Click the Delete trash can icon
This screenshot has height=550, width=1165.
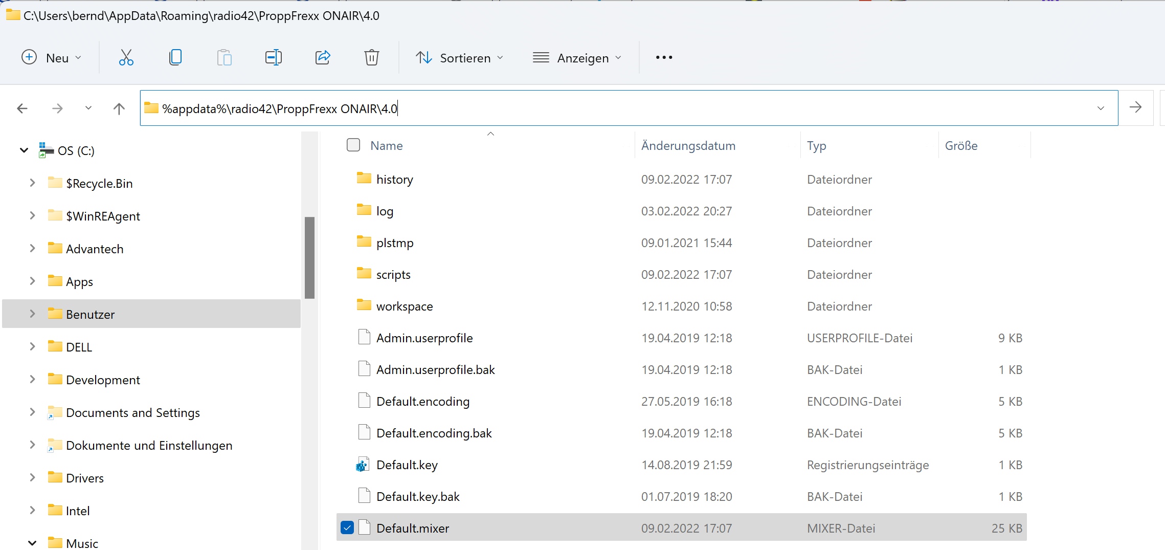(371, 57)
